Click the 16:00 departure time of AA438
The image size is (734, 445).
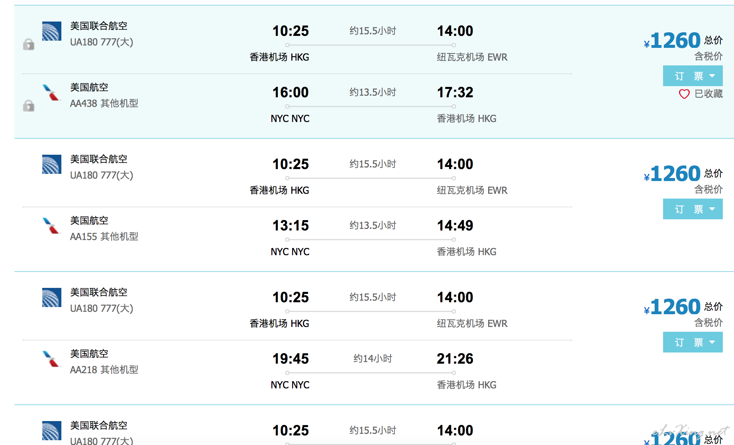[x=290, y=93]
